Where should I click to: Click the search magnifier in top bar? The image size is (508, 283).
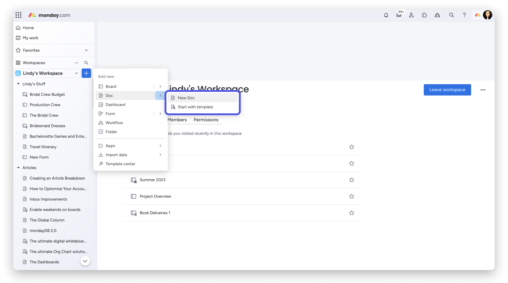(x=451, y=15)
